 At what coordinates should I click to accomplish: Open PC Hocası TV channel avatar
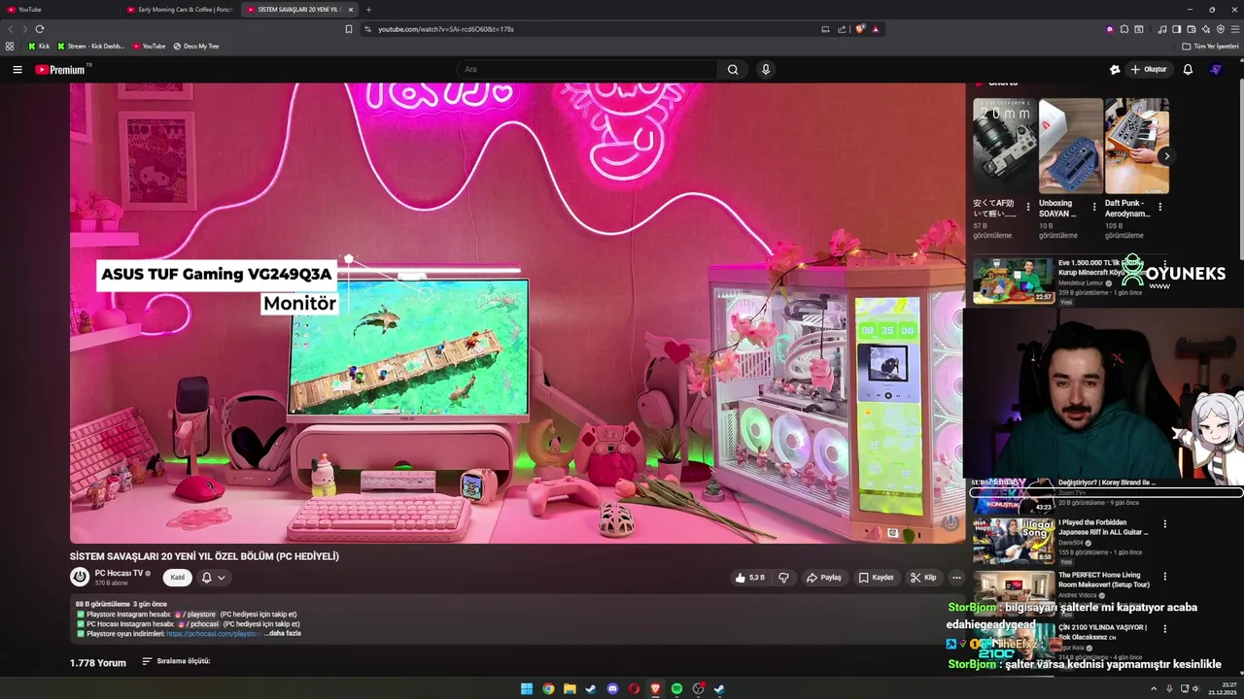pyautogui.click(x=80, y=578)
